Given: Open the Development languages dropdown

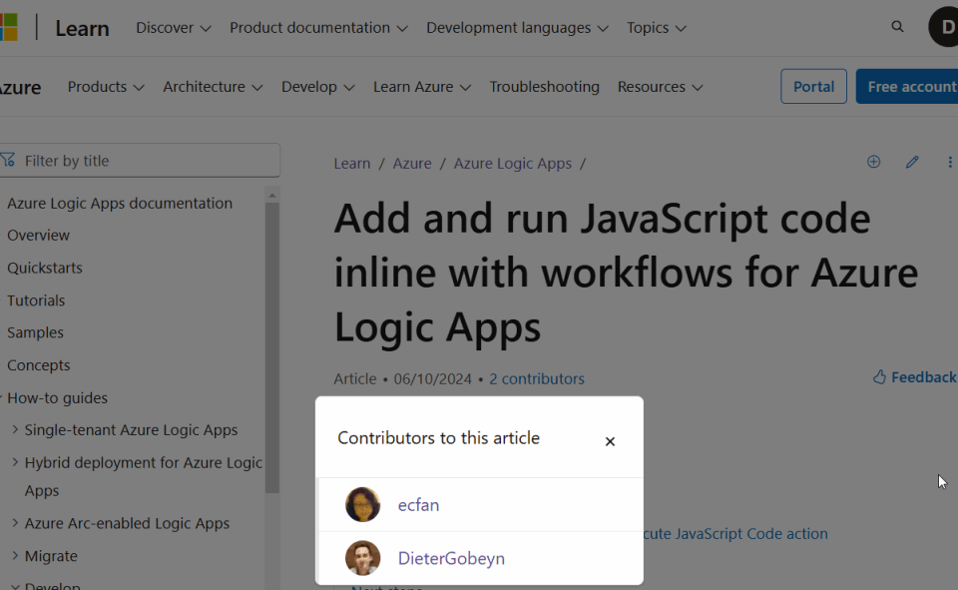Looking at the screenshot, I should [517, 28].
